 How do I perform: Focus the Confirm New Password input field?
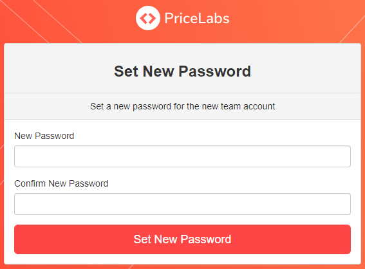coord(183,204)
